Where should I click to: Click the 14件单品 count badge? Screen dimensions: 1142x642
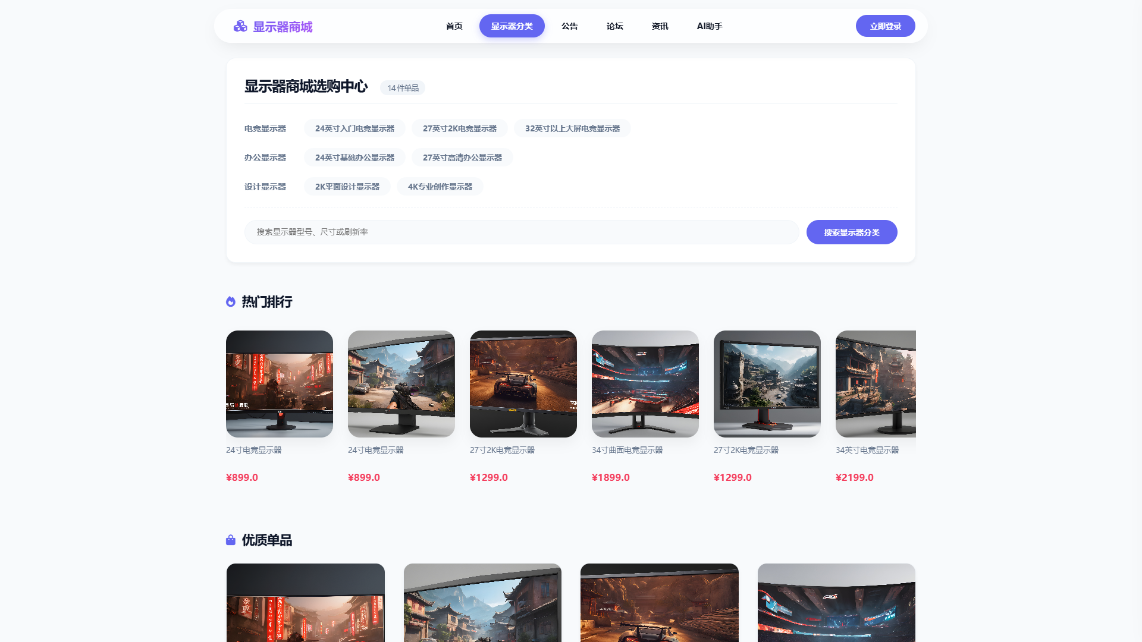pyautogui.click(x=403, y=88)
